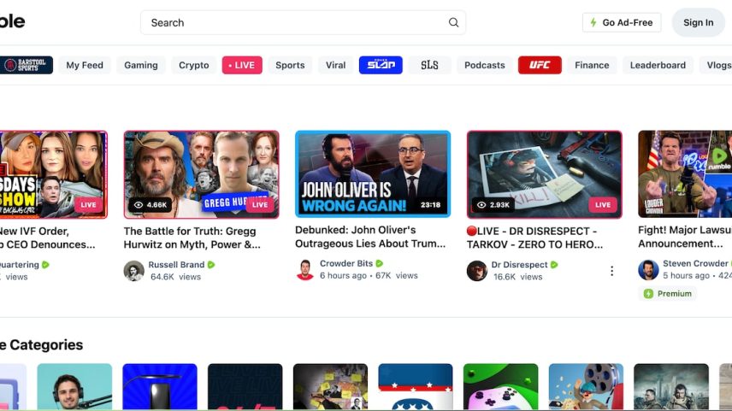The height and width of the screenshot is (411, 732).
Task: Open the soldiers category tile
Action: tap(671, 387)
